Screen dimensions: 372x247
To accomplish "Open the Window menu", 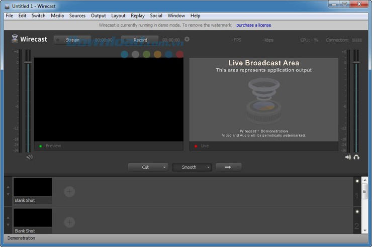I will pos(176,16).
